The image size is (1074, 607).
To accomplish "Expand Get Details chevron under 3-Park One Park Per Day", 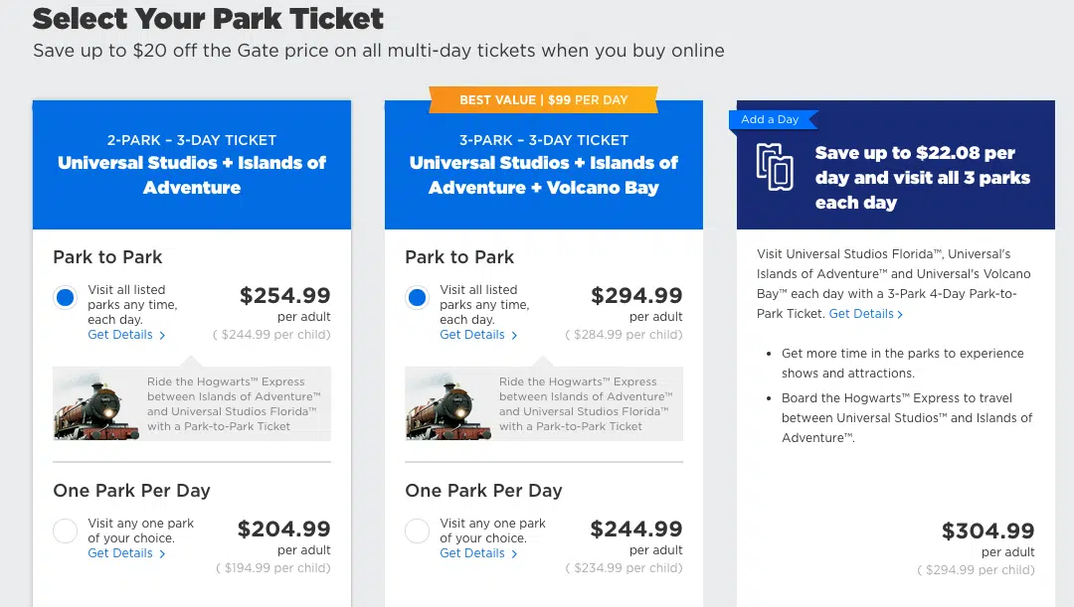I will (514, 553).
